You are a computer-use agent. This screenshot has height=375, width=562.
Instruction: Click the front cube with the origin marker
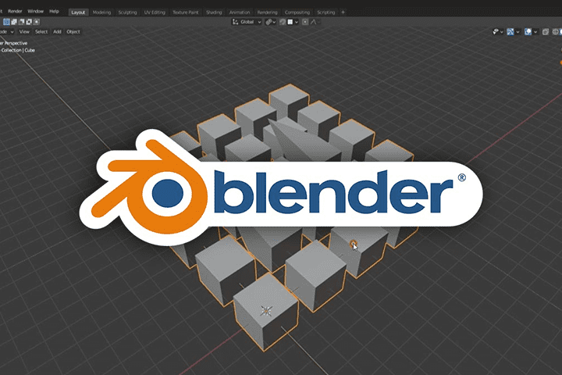pyautogui.click(x=266, y=310)
